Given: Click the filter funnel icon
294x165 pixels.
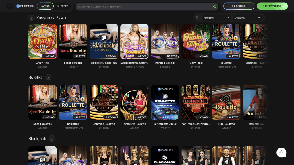Looking at the screenshot, I should click(x=197, y=18).
